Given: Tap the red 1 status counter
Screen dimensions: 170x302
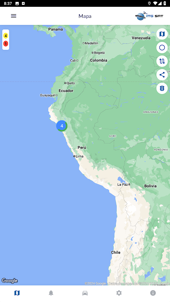Looking at the screenshot, I should tap(6, 44).
